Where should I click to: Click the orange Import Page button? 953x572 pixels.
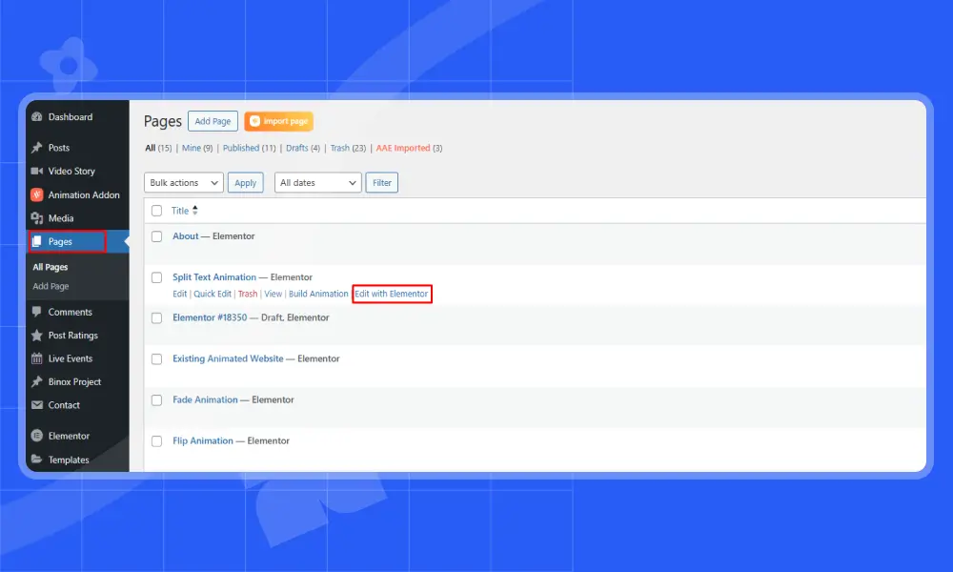(278, 121)
